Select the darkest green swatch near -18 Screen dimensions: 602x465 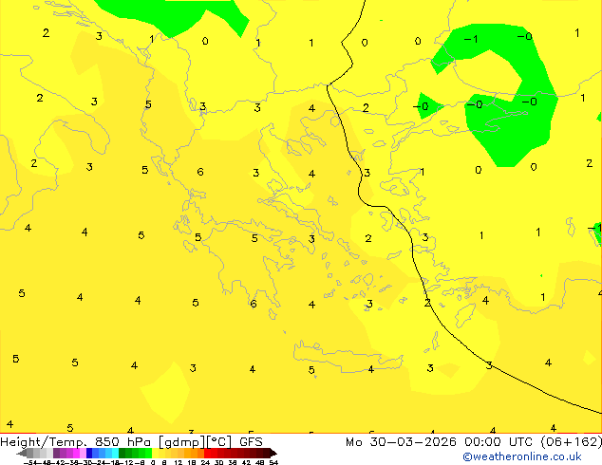pos(122,453)
